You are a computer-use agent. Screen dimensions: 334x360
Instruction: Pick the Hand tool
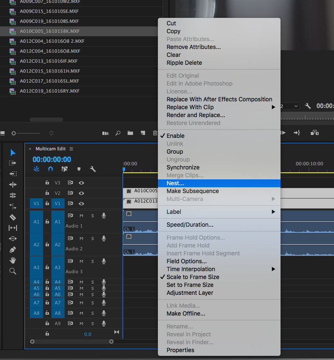point(13,260)
